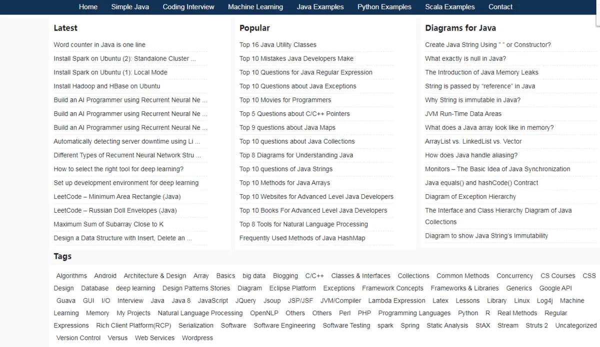The width and height of the screenshot is (600, 347).
Task: Open 'LeetCode – Russian Doll Envelopes (Java)'
Action: 115,211
